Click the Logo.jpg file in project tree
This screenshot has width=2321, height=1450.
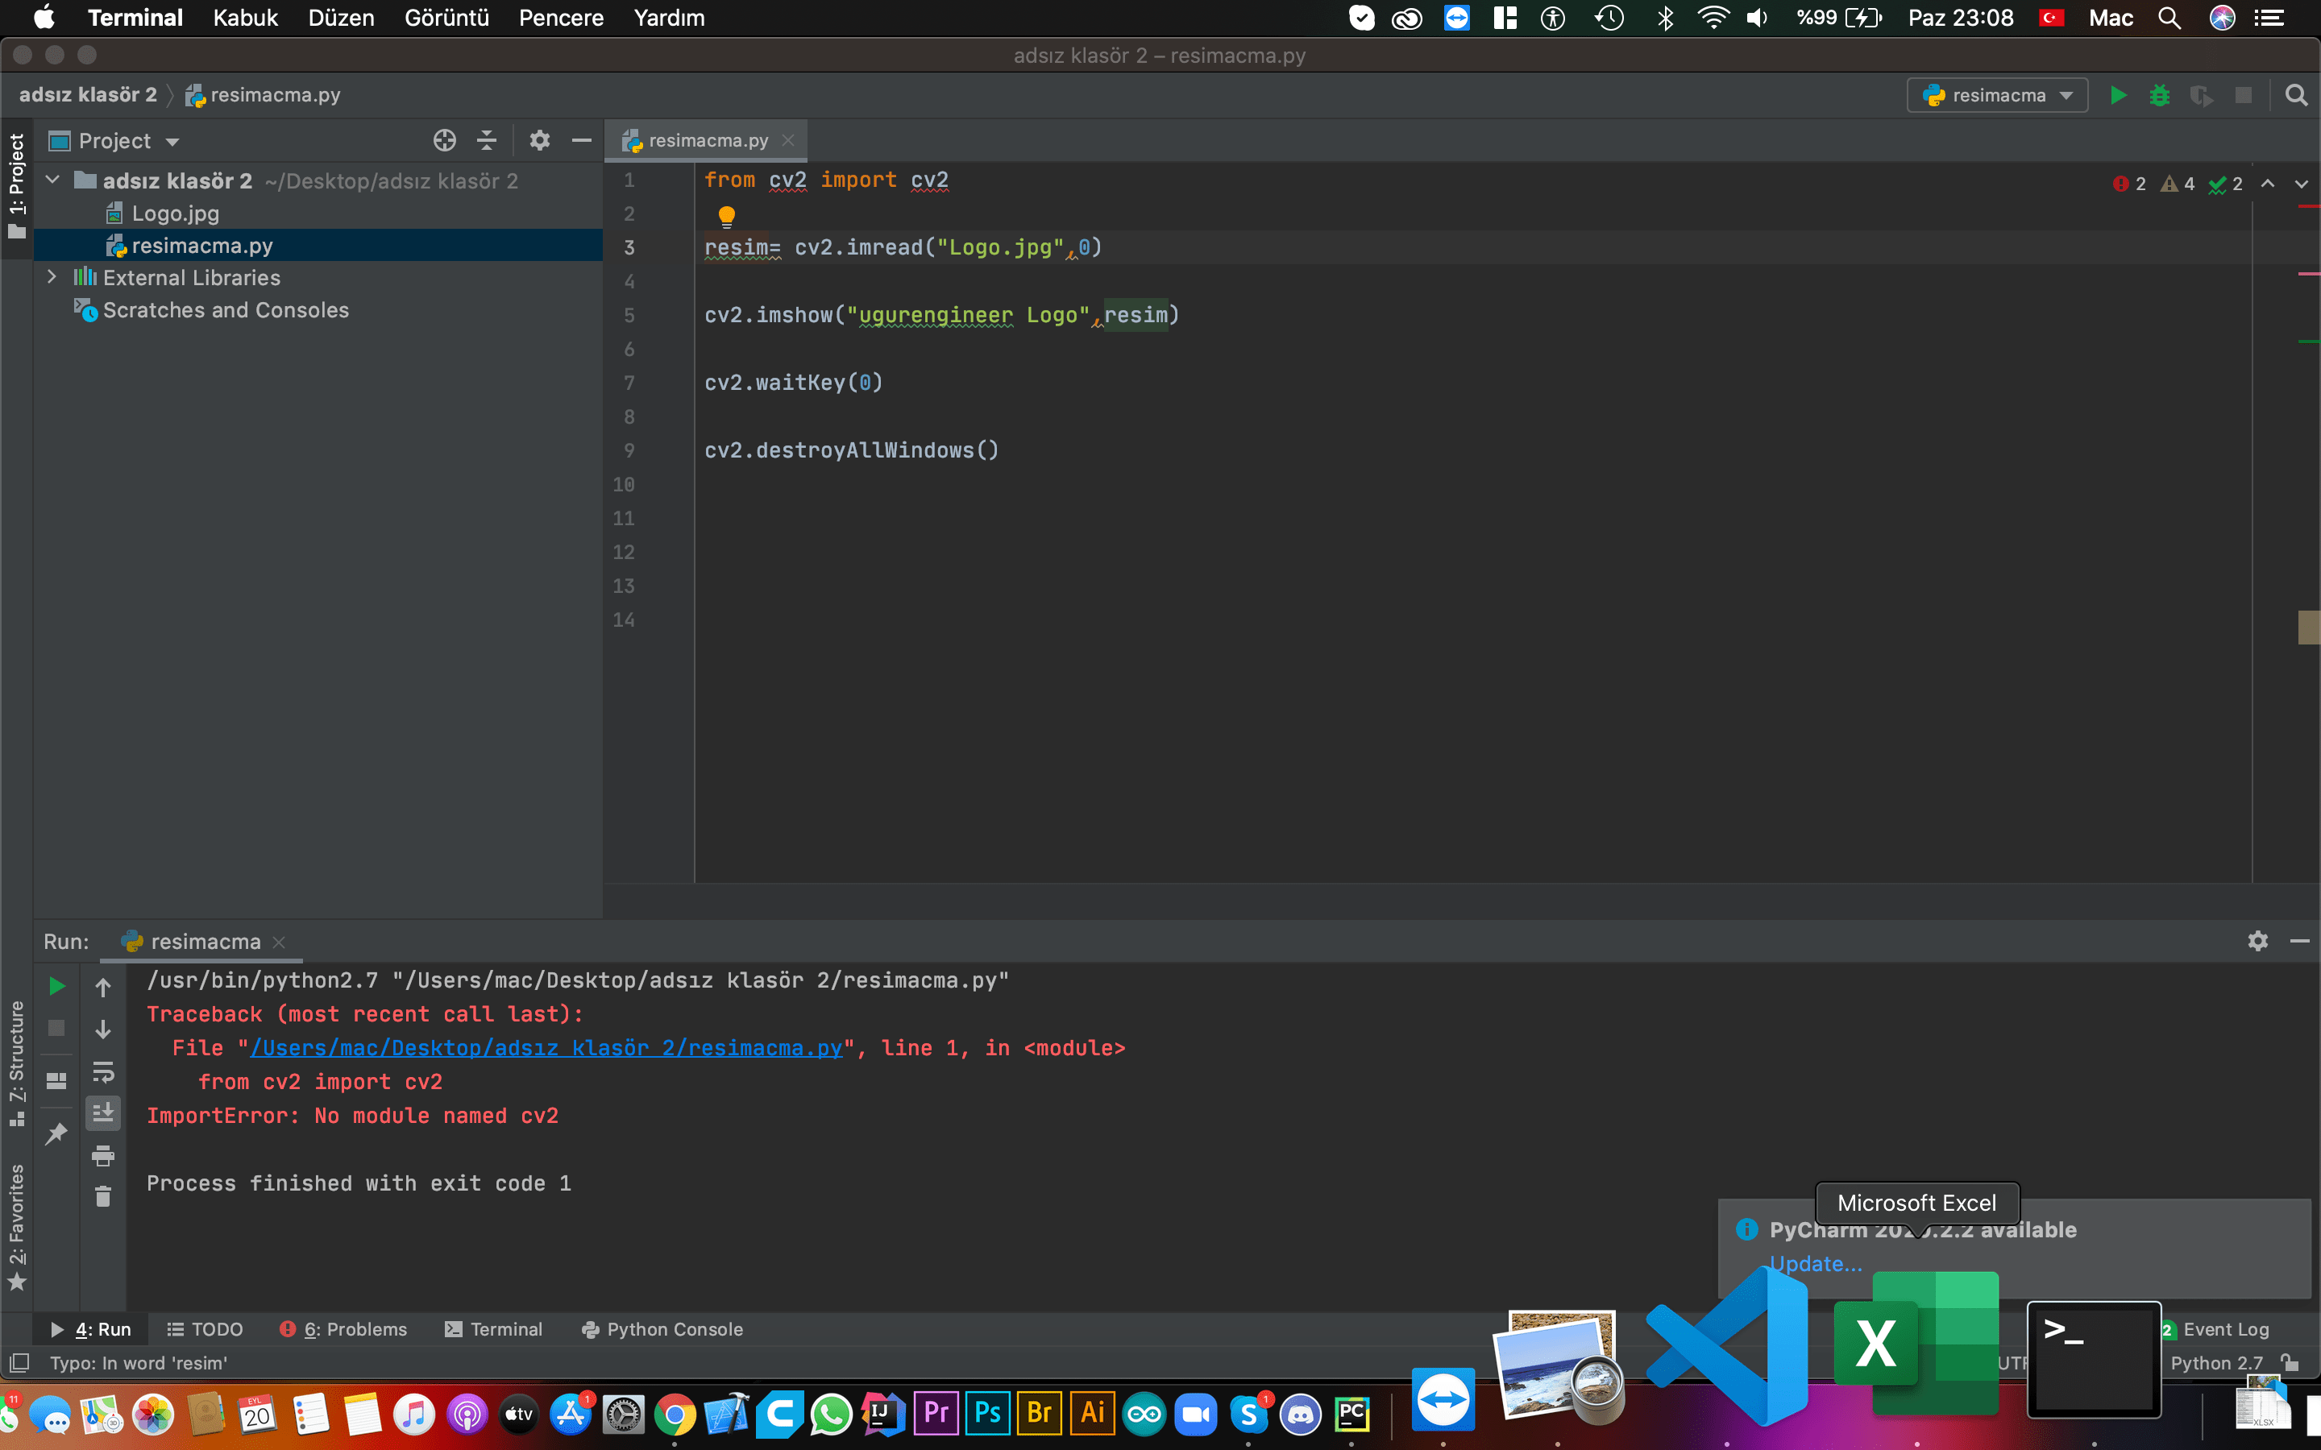172,213
